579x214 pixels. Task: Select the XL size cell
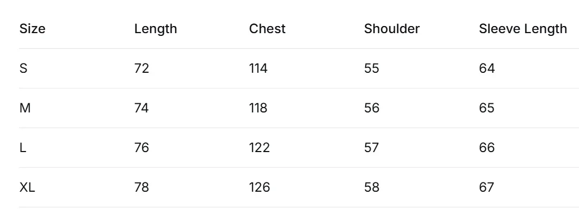(x=27, y=187)
